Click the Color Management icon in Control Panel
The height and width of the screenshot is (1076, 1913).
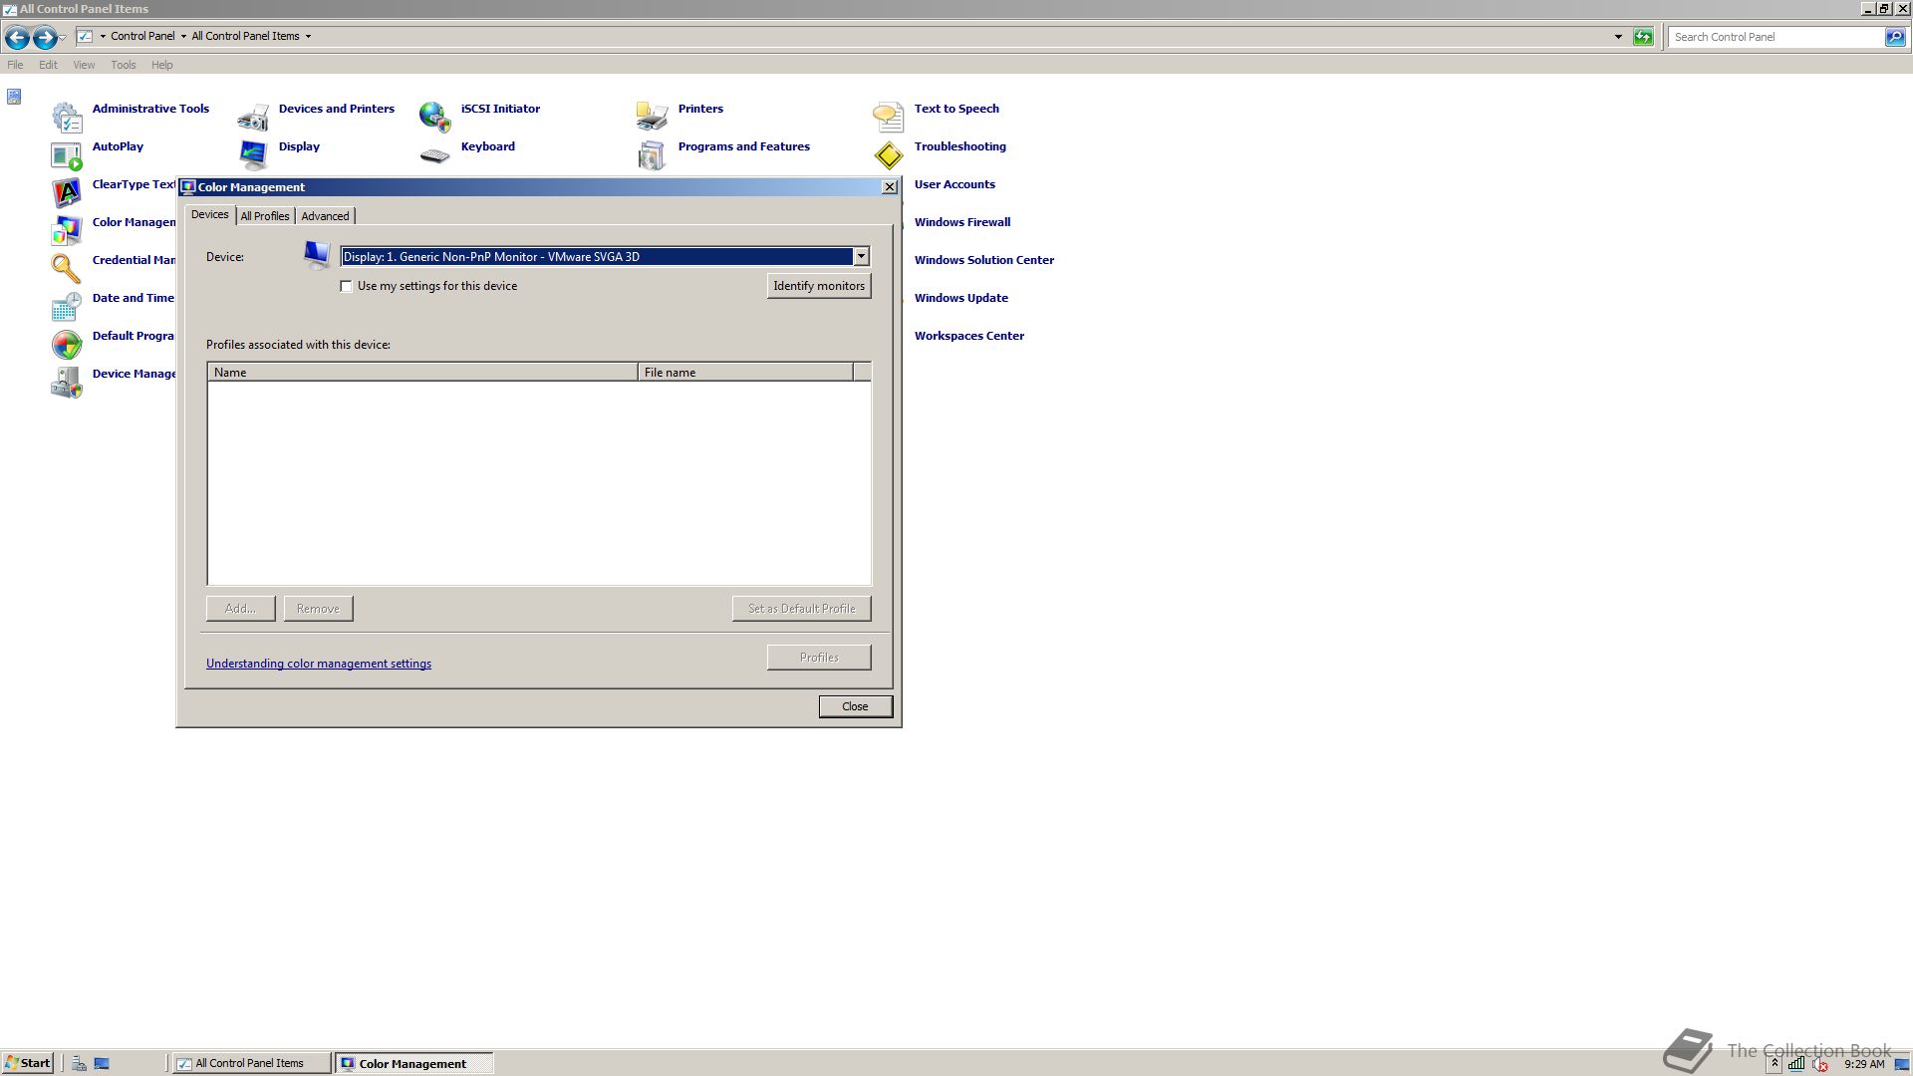(67, 231)
